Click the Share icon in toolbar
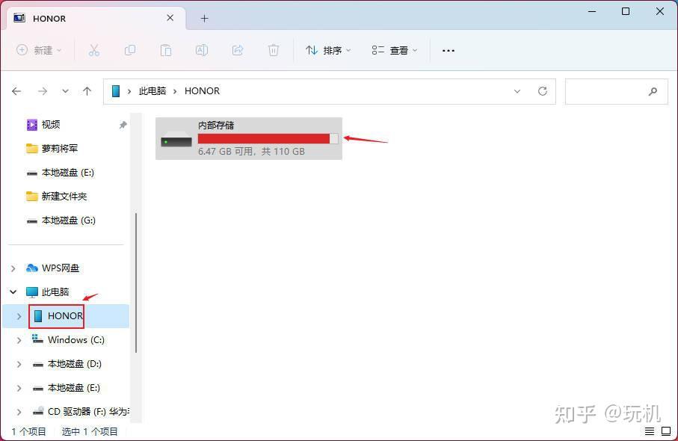The height and width of the screenshot is (441, 678). (x=238, y=50)
